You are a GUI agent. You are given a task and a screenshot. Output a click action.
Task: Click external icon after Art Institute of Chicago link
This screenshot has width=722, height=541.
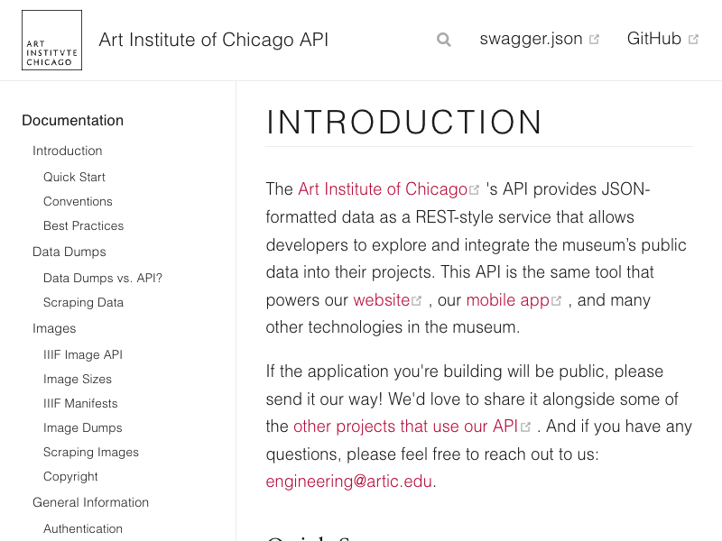coord(475,190)
